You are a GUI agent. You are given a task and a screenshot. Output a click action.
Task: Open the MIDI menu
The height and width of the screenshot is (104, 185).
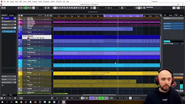pos(21,1)
